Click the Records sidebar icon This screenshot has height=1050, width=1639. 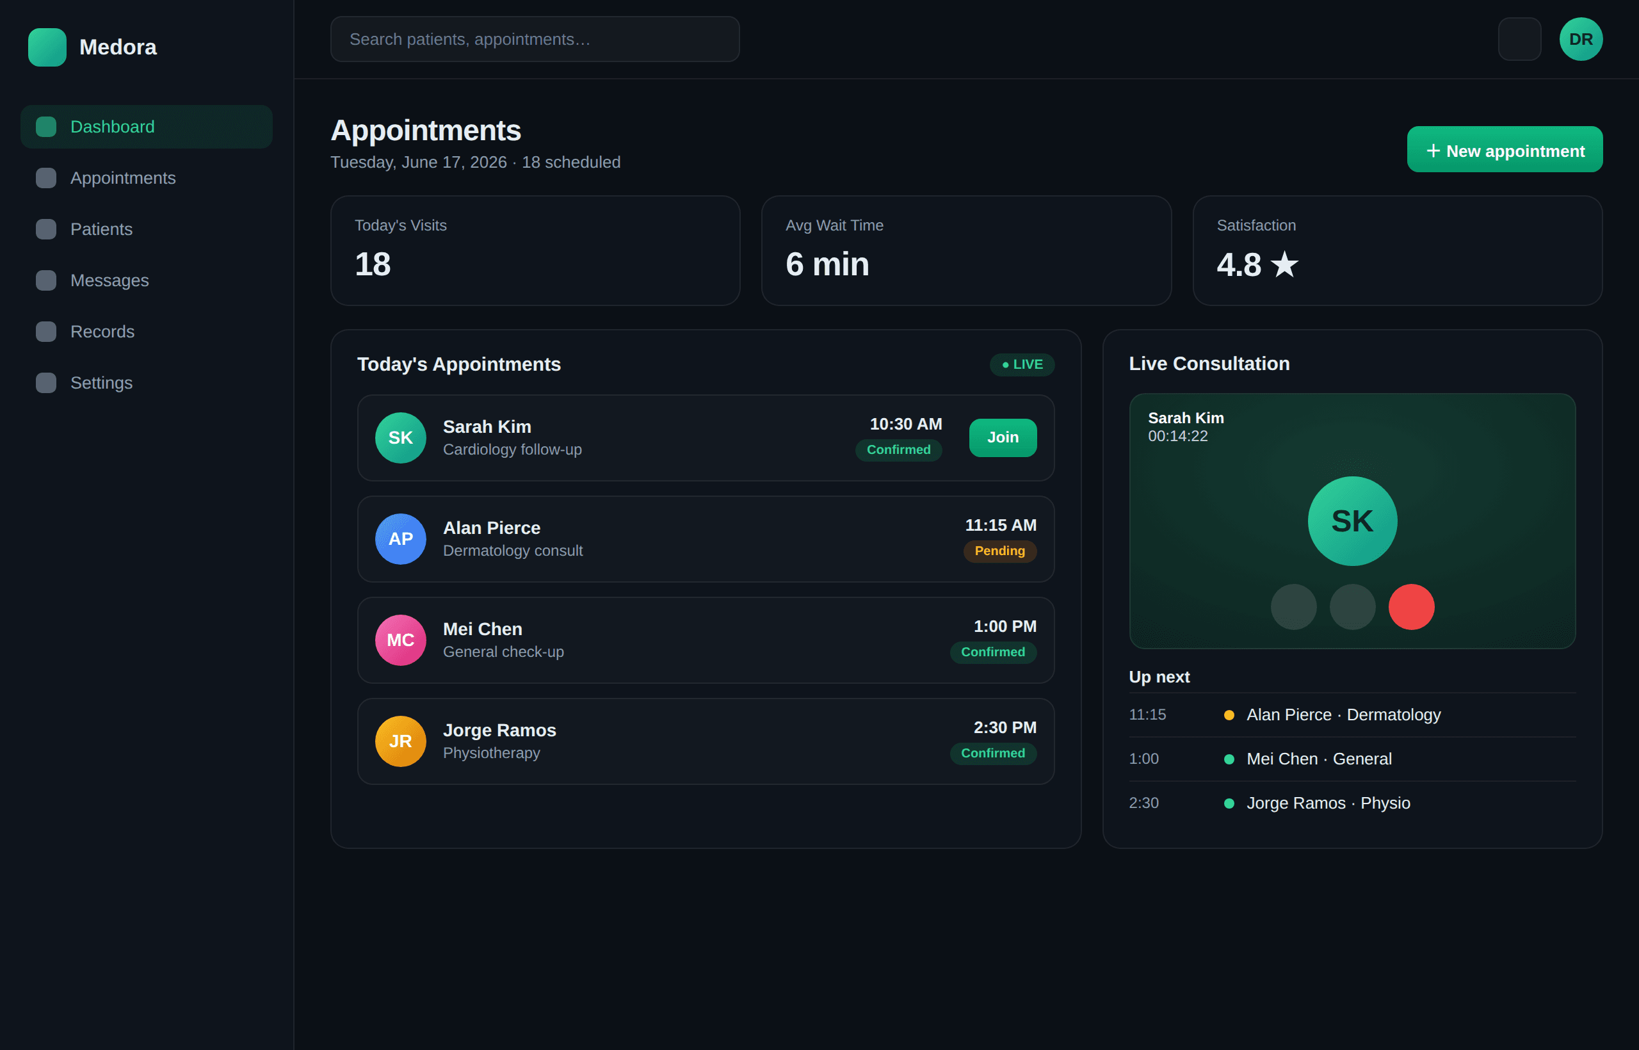[45, 332]
